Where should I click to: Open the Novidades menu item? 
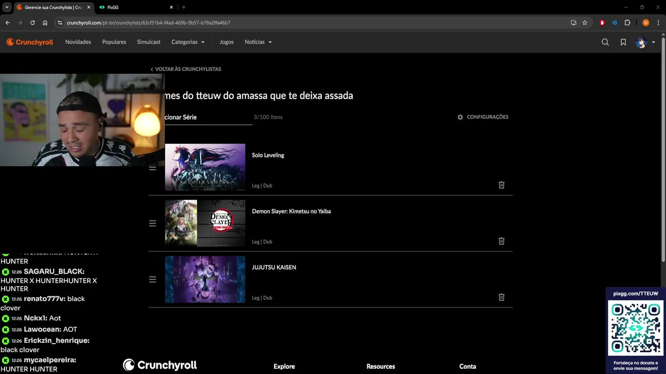point(78,42)
